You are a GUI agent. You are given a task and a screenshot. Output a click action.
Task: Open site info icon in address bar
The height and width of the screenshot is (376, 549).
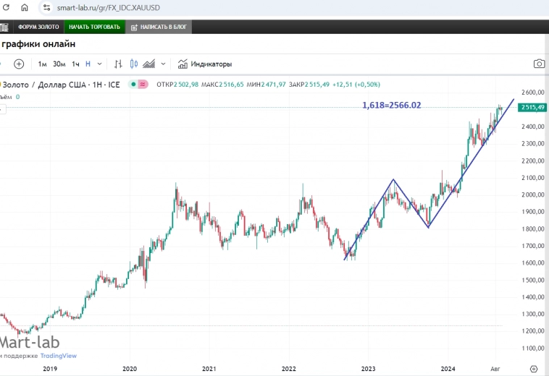pos(47,8)
